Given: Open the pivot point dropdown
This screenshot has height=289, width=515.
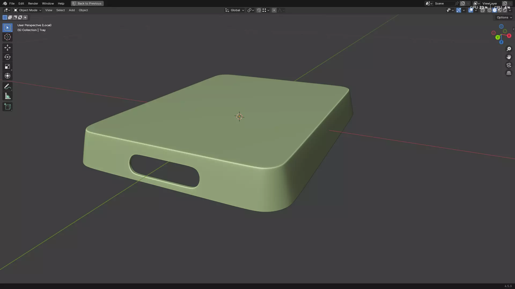Looking at the screenshot, I should tap(251, 10).
